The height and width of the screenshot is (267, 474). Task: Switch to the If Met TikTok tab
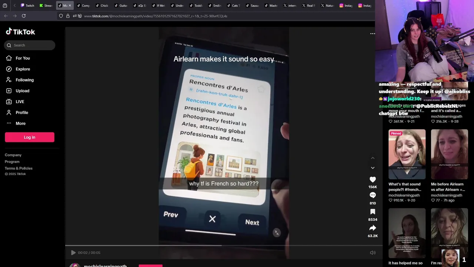click(x=158, y=6)
